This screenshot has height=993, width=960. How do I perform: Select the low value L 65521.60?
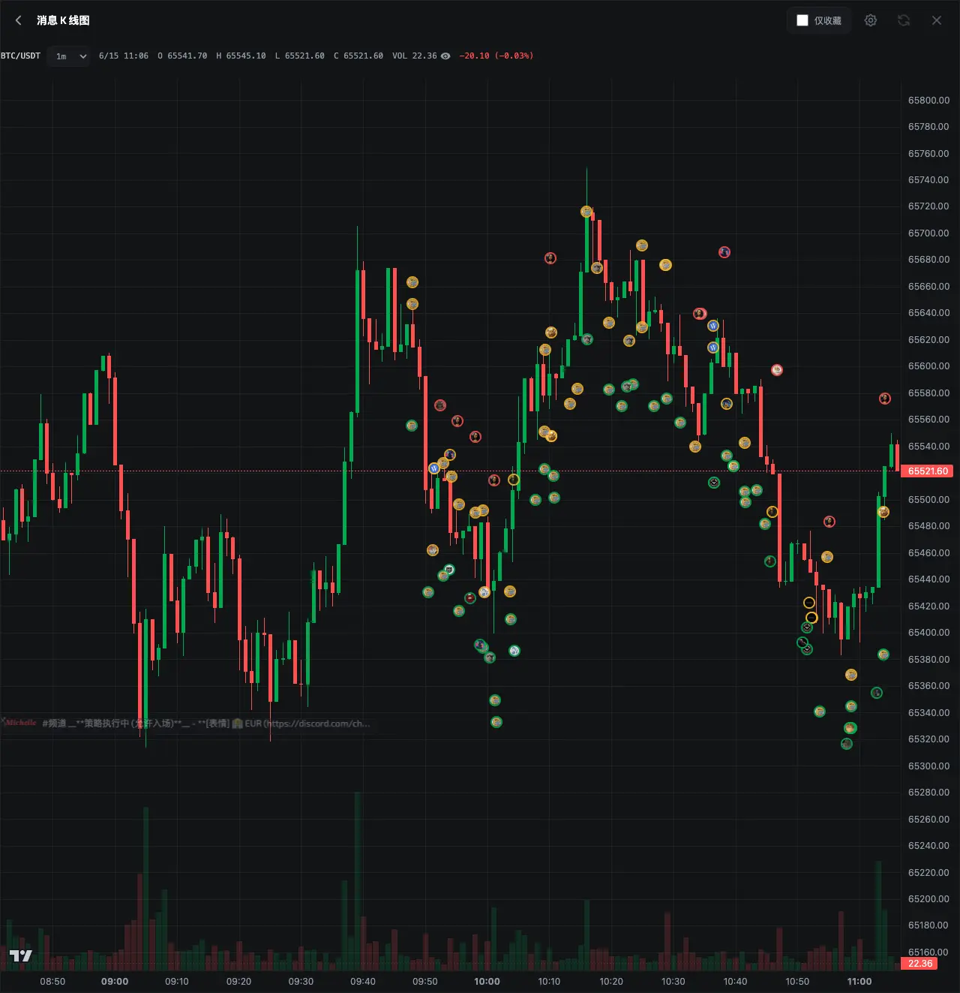point(300,56)
